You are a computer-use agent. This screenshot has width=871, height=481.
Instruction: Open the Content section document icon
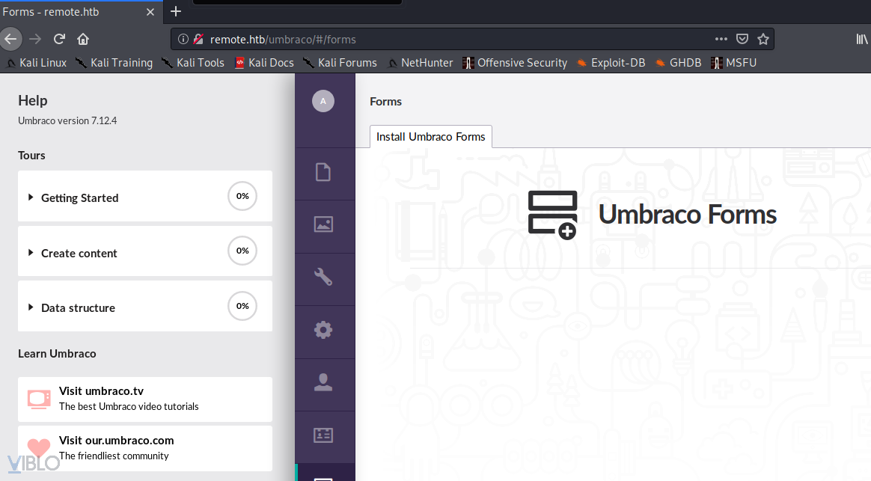[323, 172]
